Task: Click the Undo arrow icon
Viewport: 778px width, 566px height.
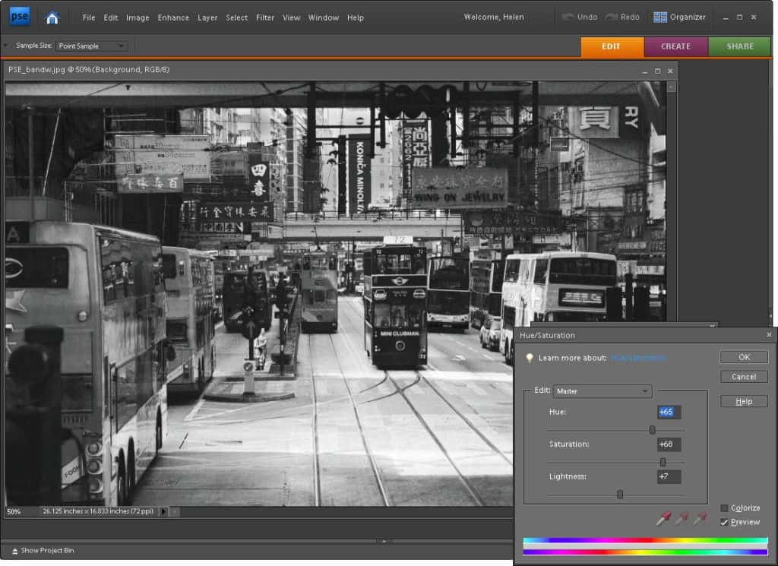Action: point(568,17)
